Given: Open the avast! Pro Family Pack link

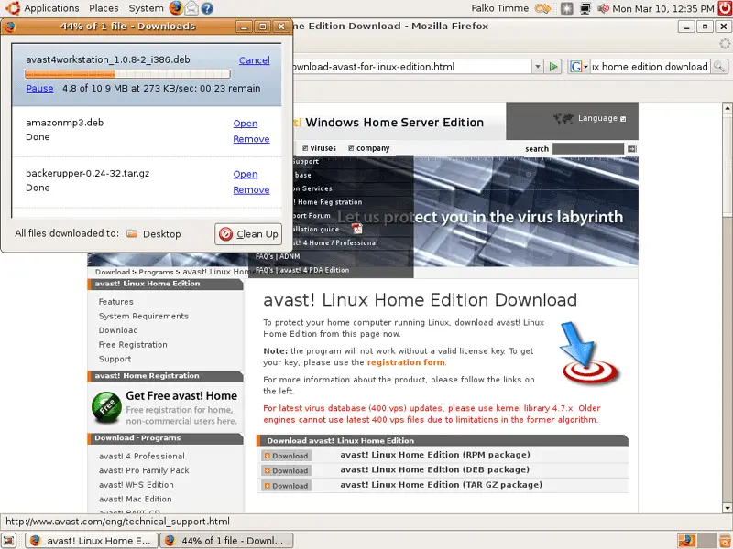Looking at the screenshot, I should pos(144,470).
